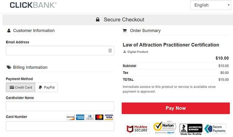Open the BBB Accredited Business profile badge
The image size is (233, 137).
coord(191,129)
